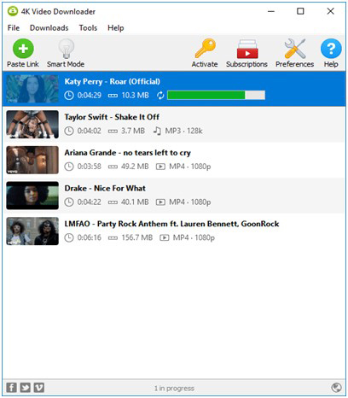Click title 'Taylor Swift - Shake It Off'
The height and width of the screenshot is (398, 348).
click(112, 117)
